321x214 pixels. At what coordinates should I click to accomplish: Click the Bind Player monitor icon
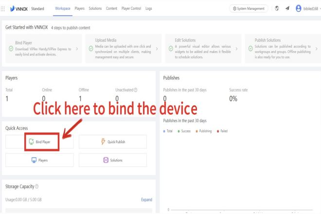31,142
